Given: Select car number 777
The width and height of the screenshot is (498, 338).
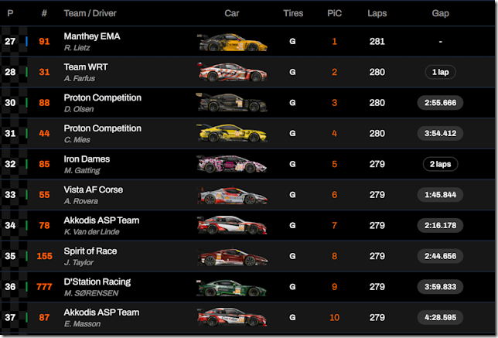Looking at the screenshot, I should coord(44,287).
